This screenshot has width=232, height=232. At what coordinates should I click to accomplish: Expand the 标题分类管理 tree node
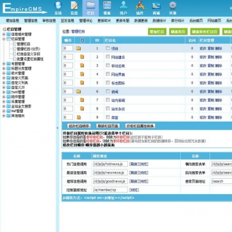pos(4,69)
